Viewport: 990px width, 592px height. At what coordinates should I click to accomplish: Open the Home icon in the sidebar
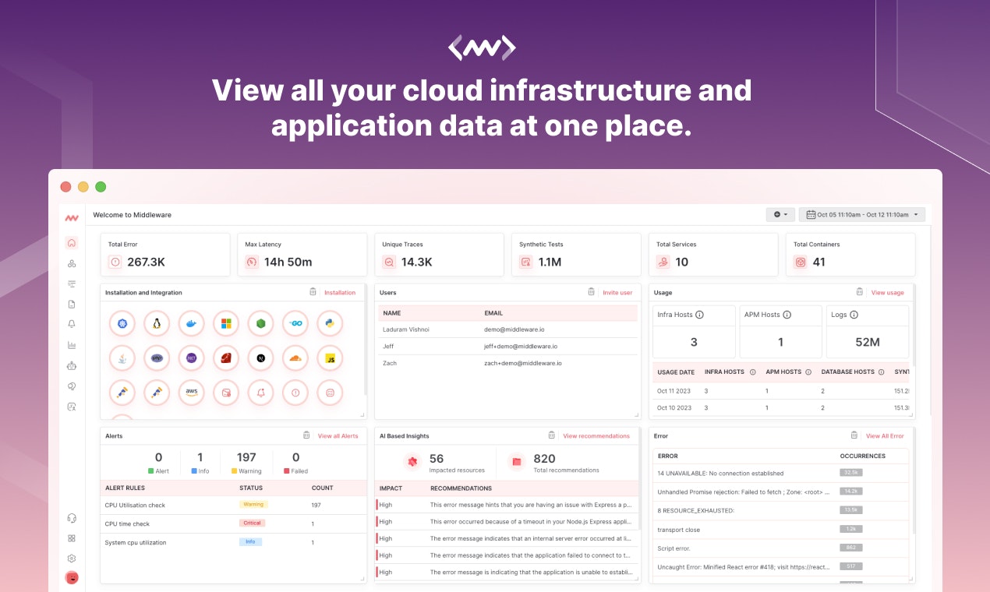pos(72,243)
